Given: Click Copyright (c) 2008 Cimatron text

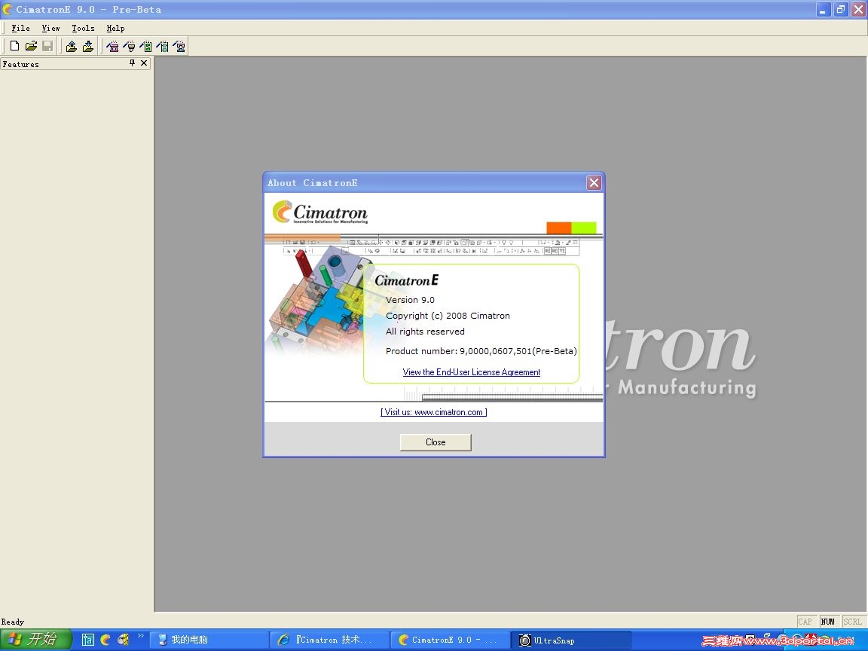Looking at the screenshot, I should (448, 316).
